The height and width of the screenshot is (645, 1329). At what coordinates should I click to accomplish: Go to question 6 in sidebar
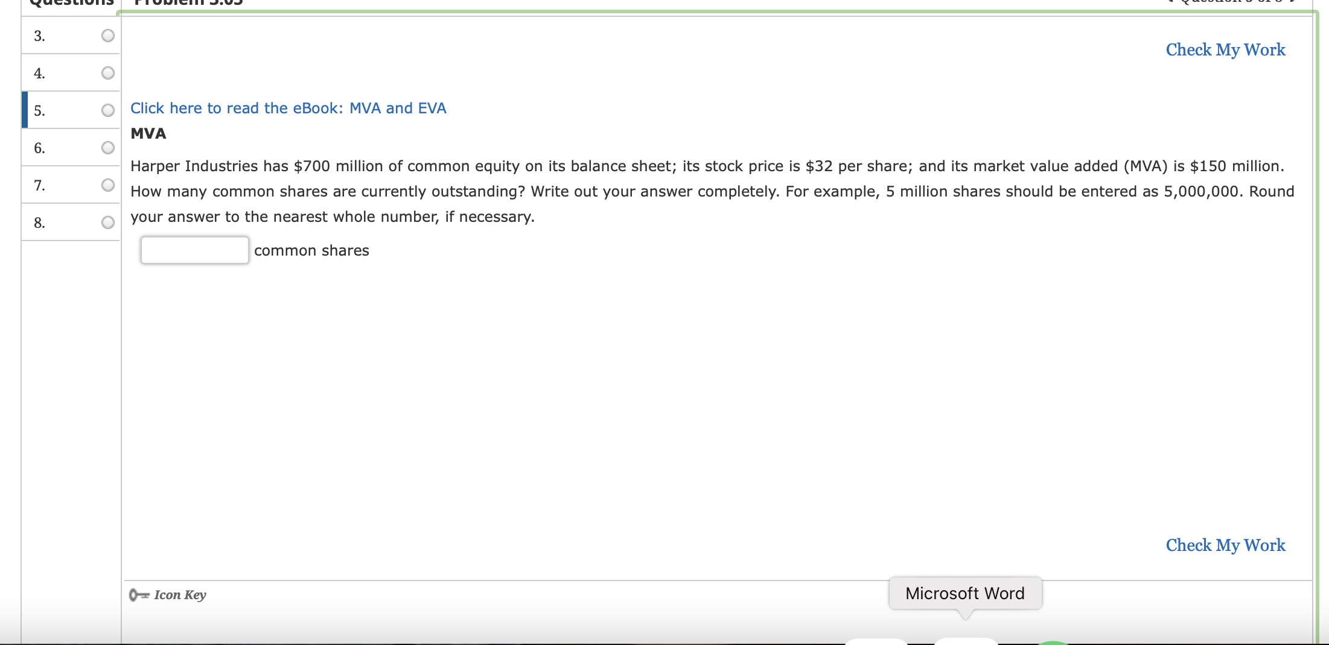pyautogui.click(x=71, y=148)
